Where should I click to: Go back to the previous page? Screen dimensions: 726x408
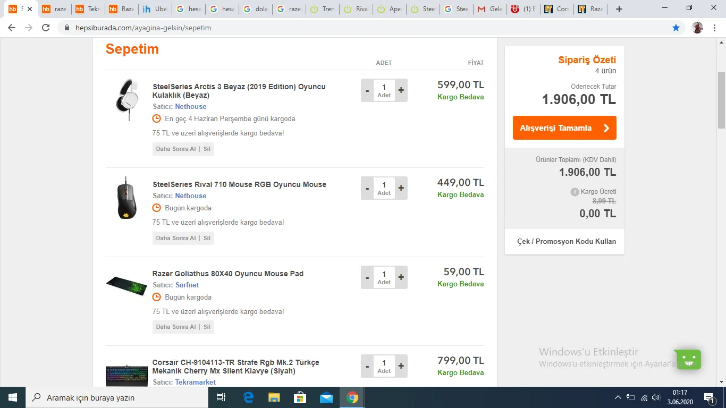point(12,28)
